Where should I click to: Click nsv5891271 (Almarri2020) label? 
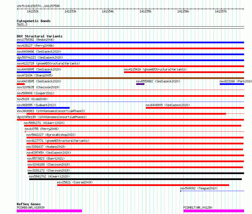click(x=44, y=123)
